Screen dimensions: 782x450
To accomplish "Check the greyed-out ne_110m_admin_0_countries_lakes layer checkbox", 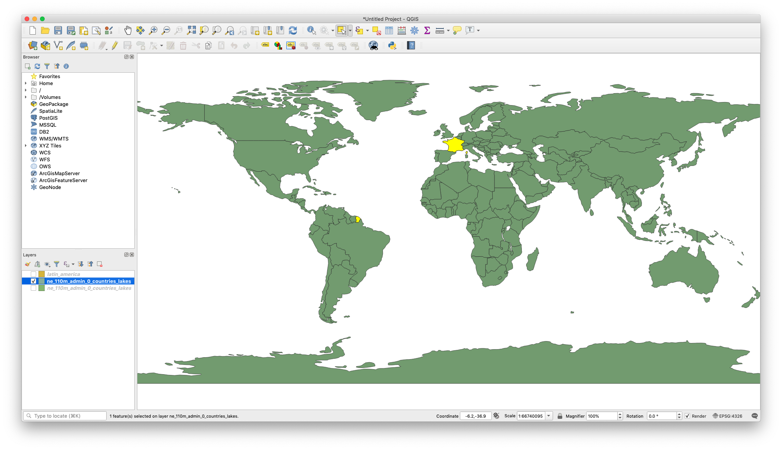I will 33,288.
